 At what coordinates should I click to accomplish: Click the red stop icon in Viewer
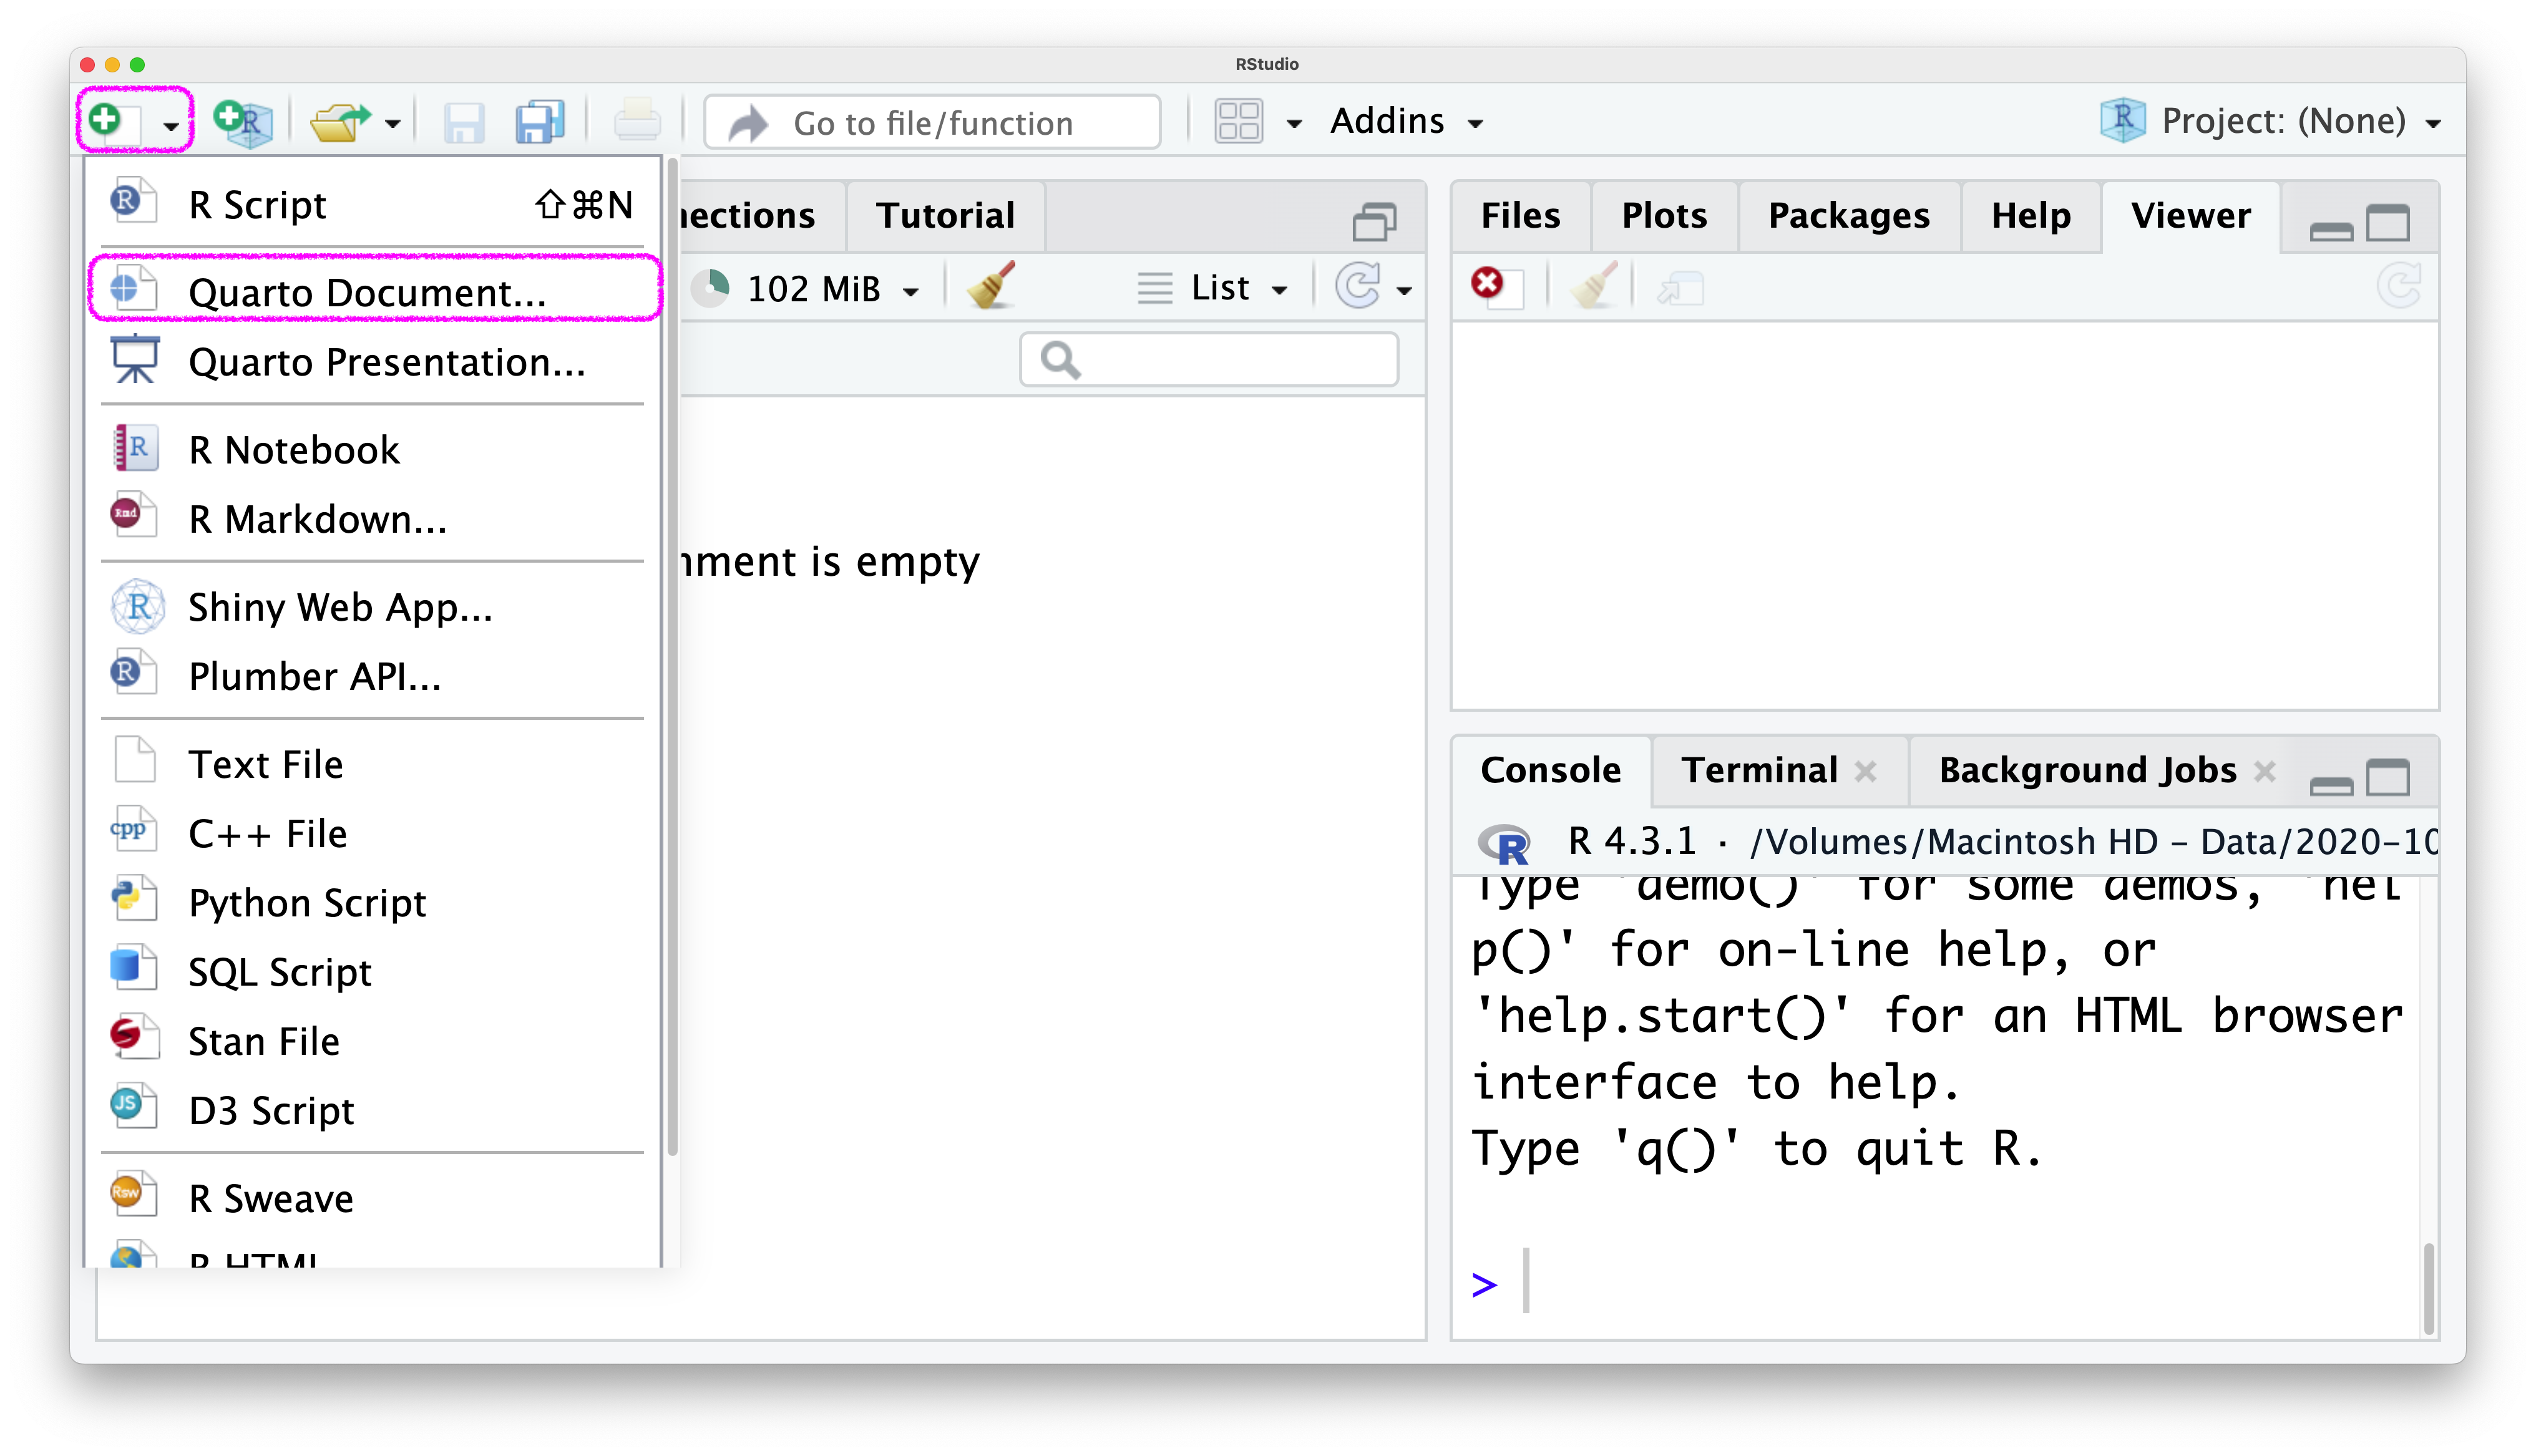pos(1487,283)
